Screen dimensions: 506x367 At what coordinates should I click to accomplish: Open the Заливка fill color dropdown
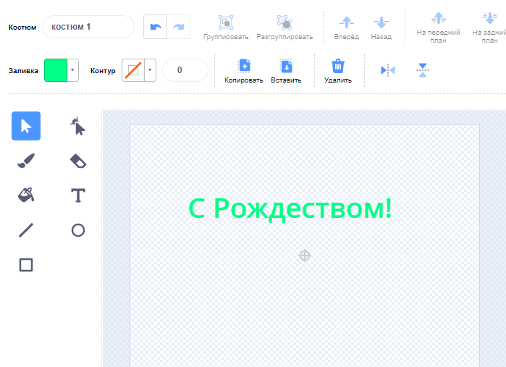73,70
